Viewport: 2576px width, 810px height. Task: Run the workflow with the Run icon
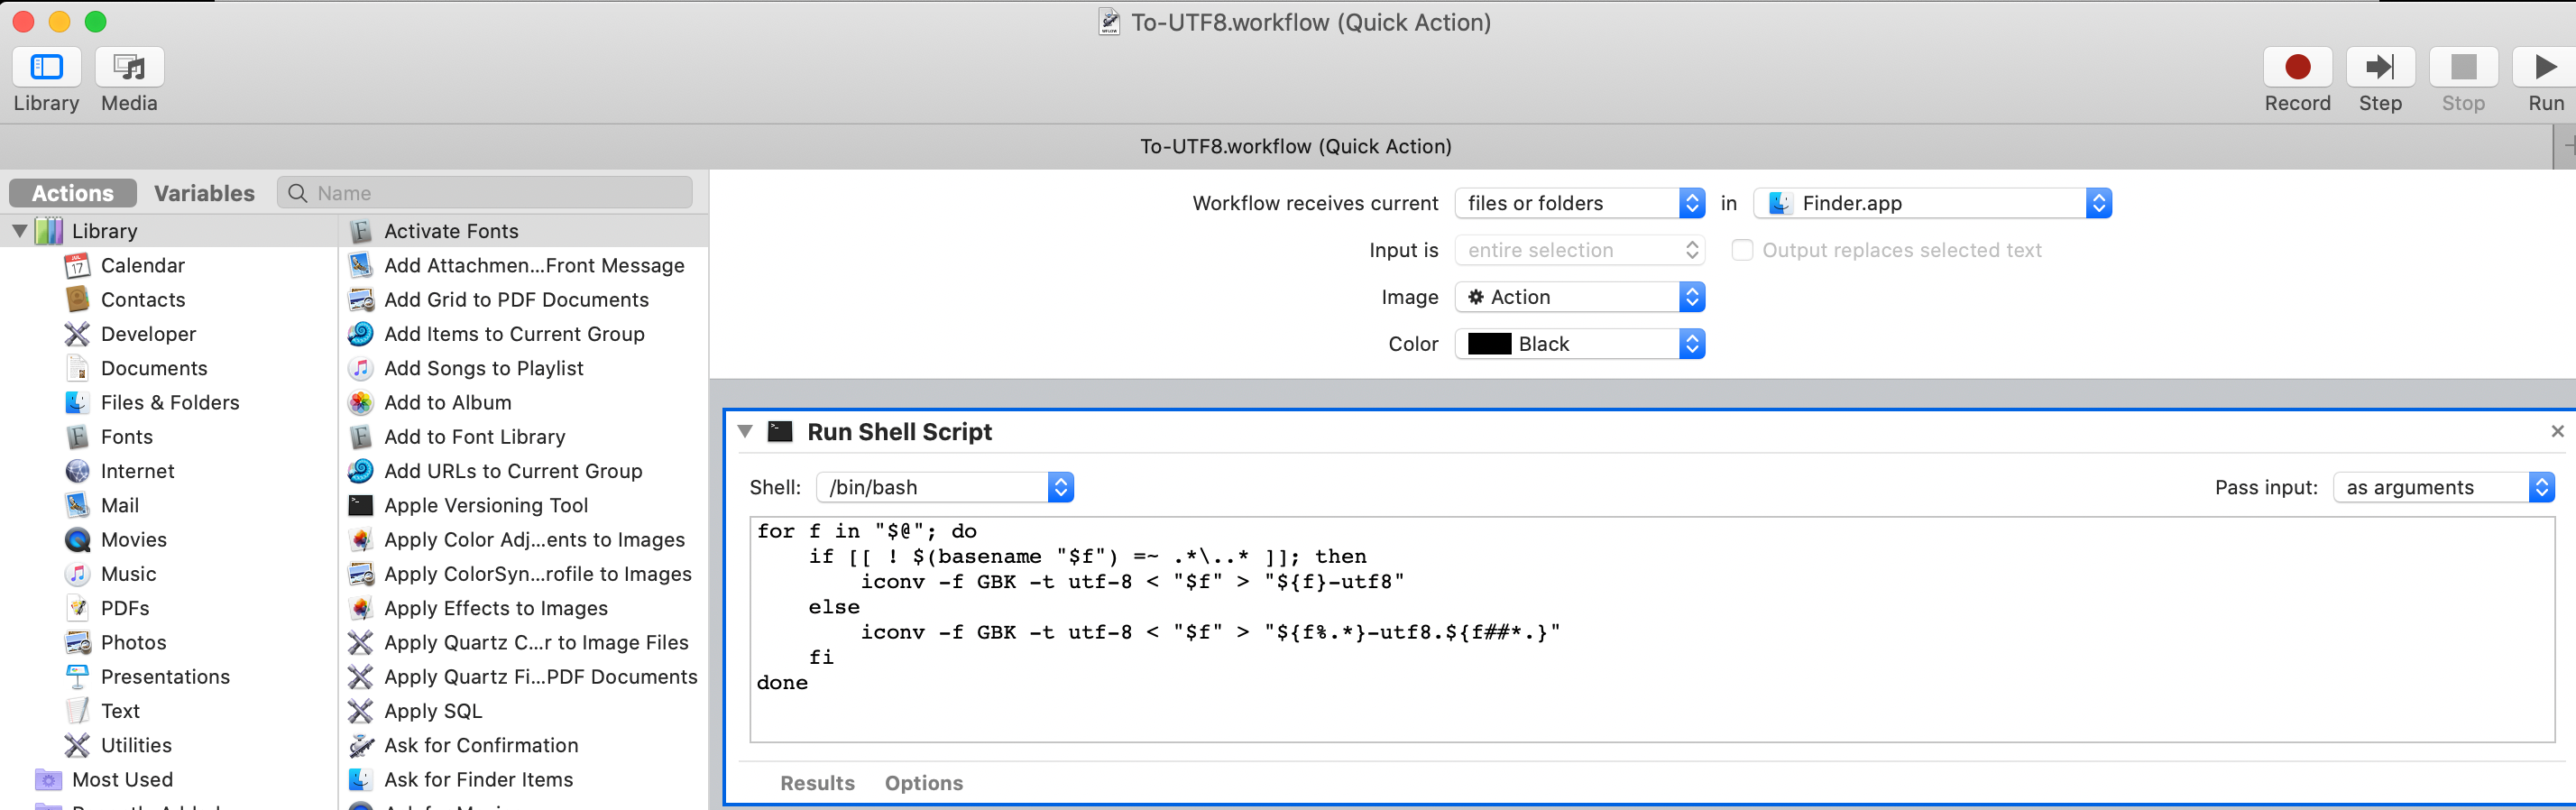(2544, 67)
